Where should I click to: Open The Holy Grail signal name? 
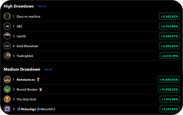coord(26,99)
